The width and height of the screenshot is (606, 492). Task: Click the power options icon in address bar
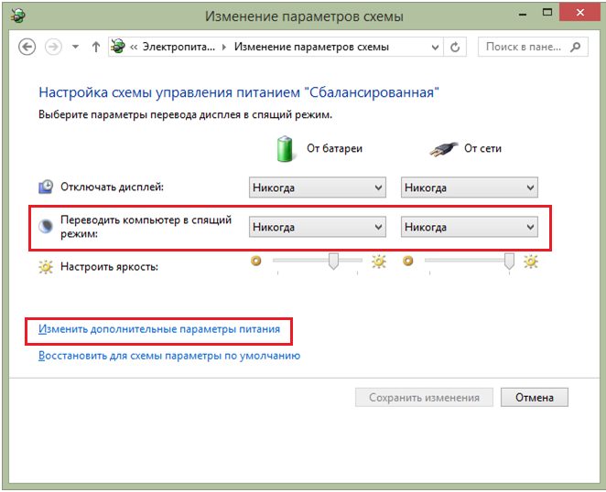point(118,47)
